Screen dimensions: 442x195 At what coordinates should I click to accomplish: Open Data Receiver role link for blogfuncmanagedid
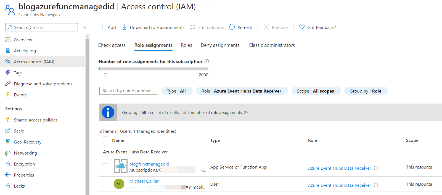point(339,168)
